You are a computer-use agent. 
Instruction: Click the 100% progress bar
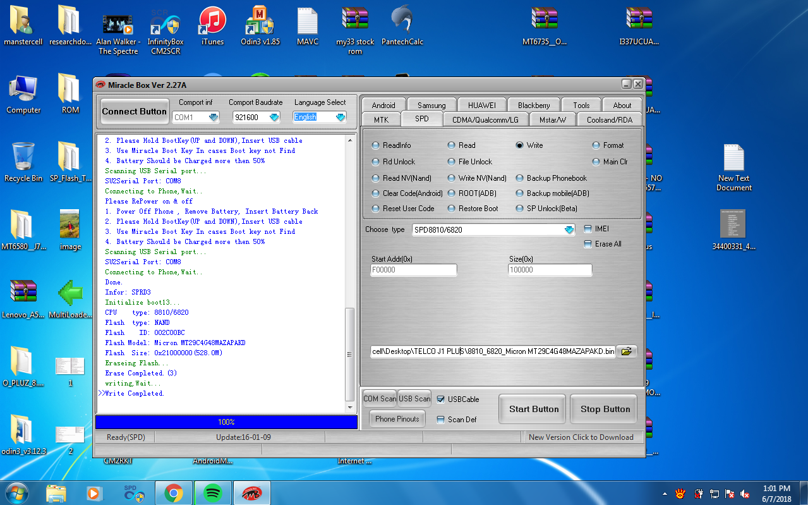click(x=226, y=422)
